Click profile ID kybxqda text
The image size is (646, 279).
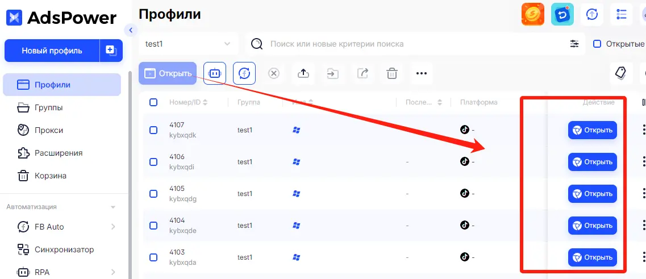pos(183,262)
